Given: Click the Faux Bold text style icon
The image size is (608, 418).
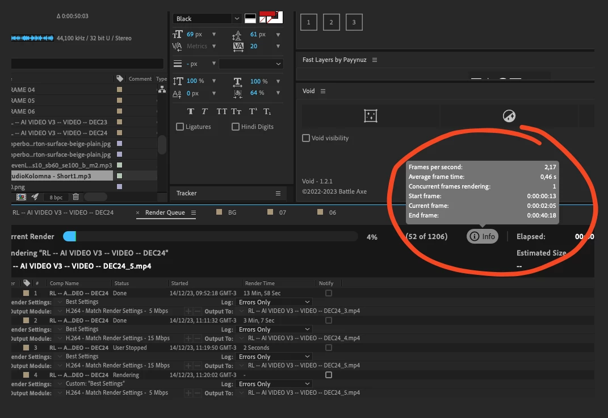Looking at the screenshot, I should click(x=190, y=112).
